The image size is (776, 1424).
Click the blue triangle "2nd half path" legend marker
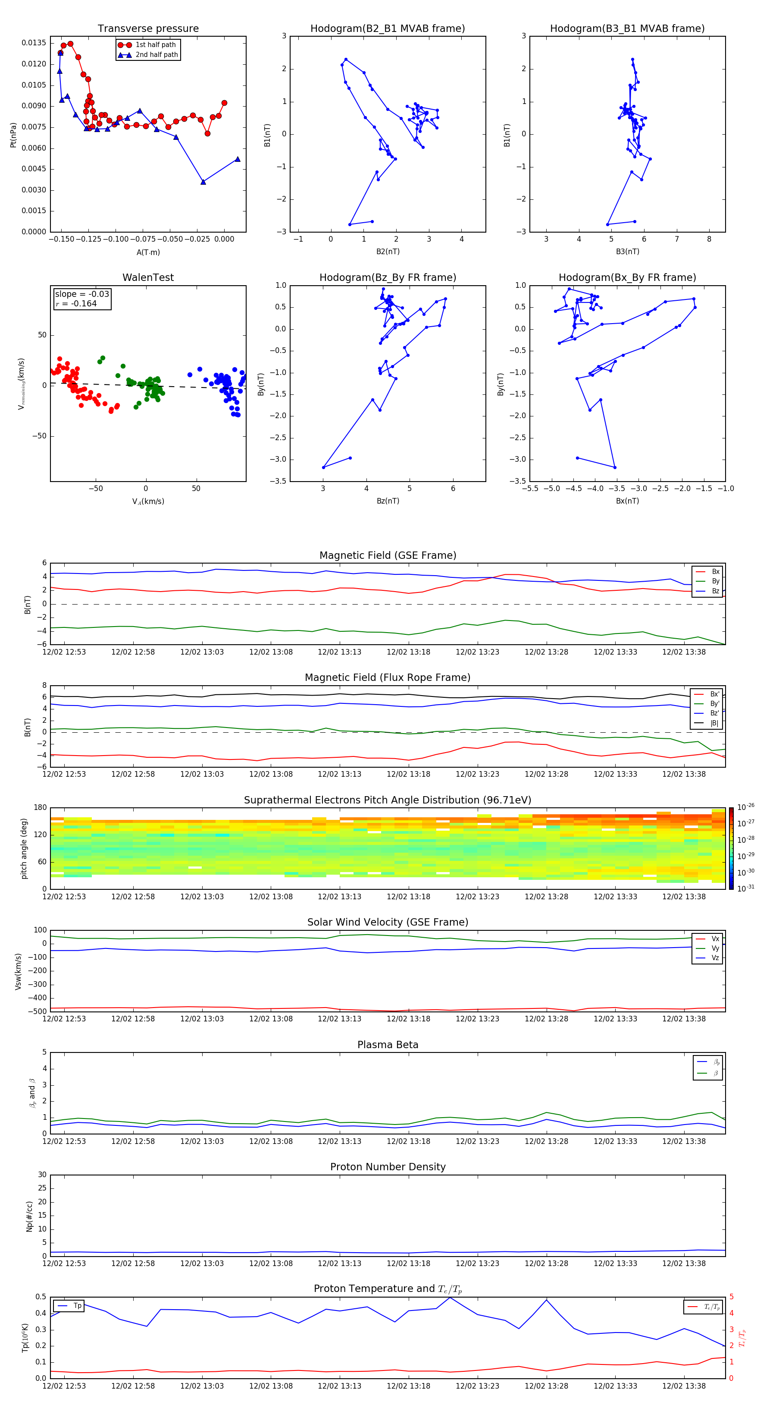pyautogui.click(x=125, y=55)
